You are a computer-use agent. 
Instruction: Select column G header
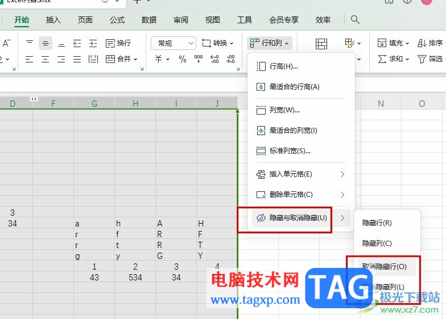point(94,103)
